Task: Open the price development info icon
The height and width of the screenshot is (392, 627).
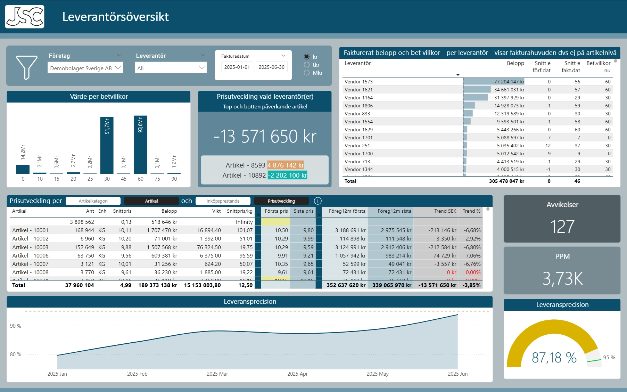Action: pos(317,201)
